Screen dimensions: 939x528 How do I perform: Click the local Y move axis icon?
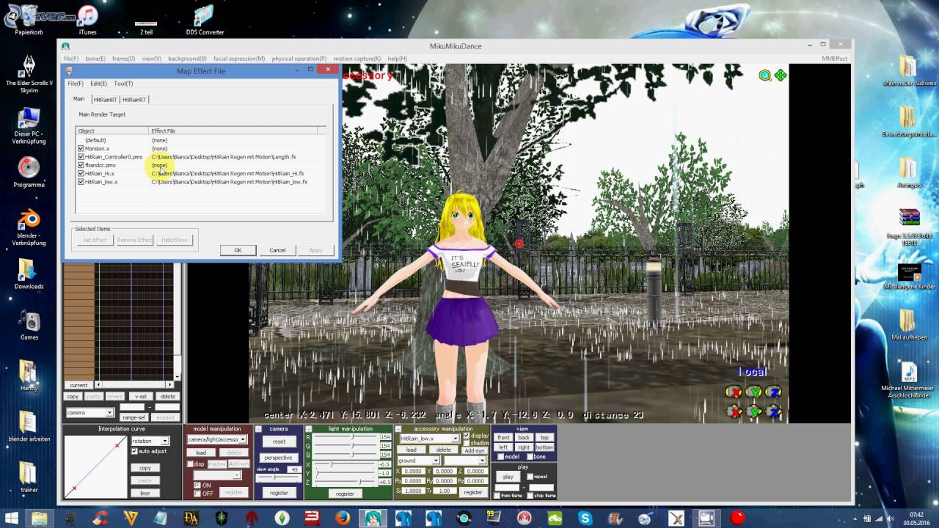tap(753, 412)
